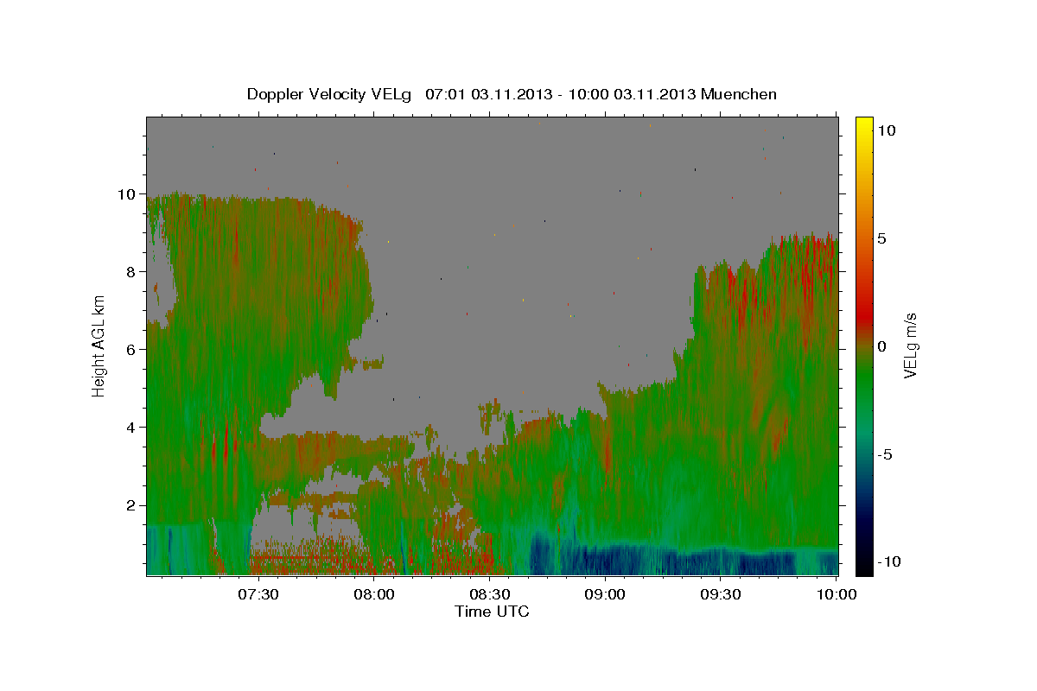Click the dark blue low-level velocity band near 09:00
The image size is (1037, 691).
pyautogui.click(x=605, y=560)
